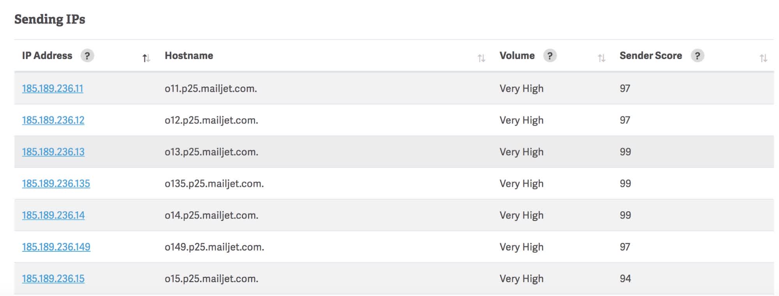Sort by Volume using the arrow icon
This screenshot has width=779, height=296.
pos(601,58)
